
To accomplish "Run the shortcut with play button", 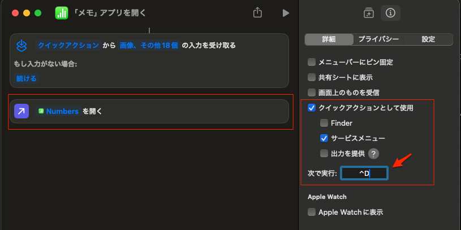I will pyautogui.click(x=286, y=12).
